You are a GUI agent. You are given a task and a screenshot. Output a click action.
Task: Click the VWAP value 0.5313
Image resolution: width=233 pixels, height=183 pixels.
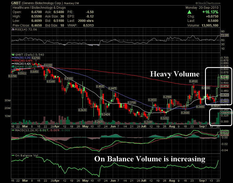(x=89, y=25)
